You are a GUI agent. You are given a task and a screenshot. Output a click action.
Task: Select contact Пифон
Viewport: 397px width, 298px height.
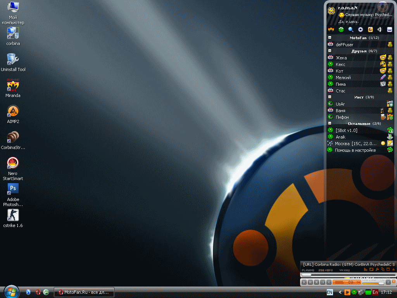point(360,117)
